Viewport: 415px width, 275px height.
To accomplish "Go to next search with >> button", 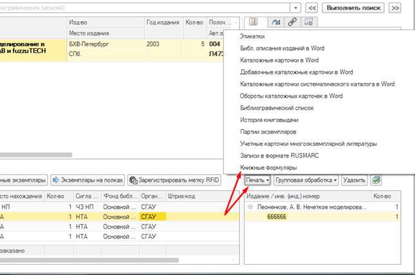I will [x=394, y=8].
